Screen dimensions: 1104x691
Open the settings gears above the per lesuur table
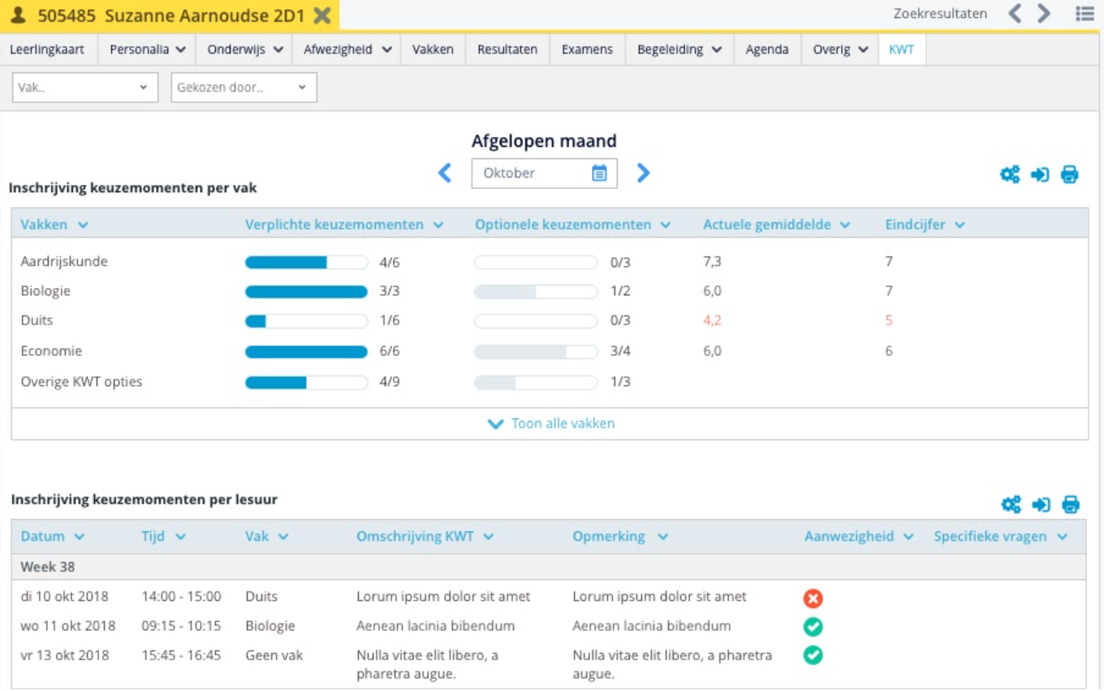(1011, 504)
